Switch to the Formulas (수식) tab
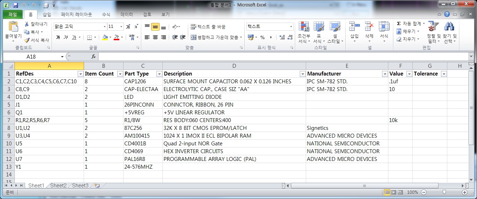Screen dimensions: 477x199 (106, 14)
